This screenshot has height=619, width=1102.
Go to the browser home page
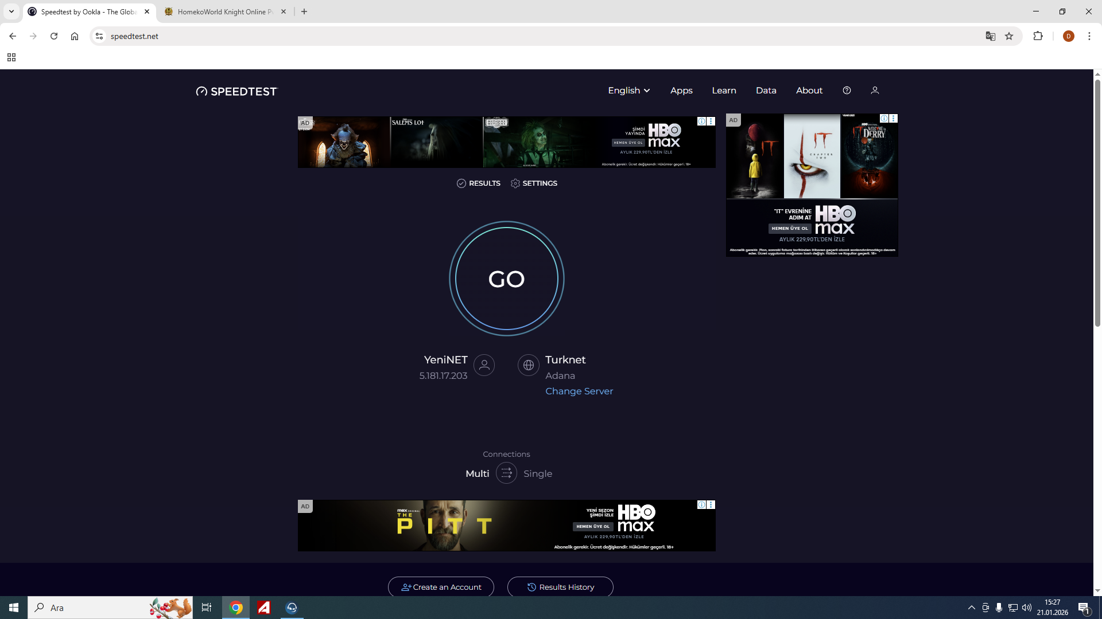(x=75, y=36)
